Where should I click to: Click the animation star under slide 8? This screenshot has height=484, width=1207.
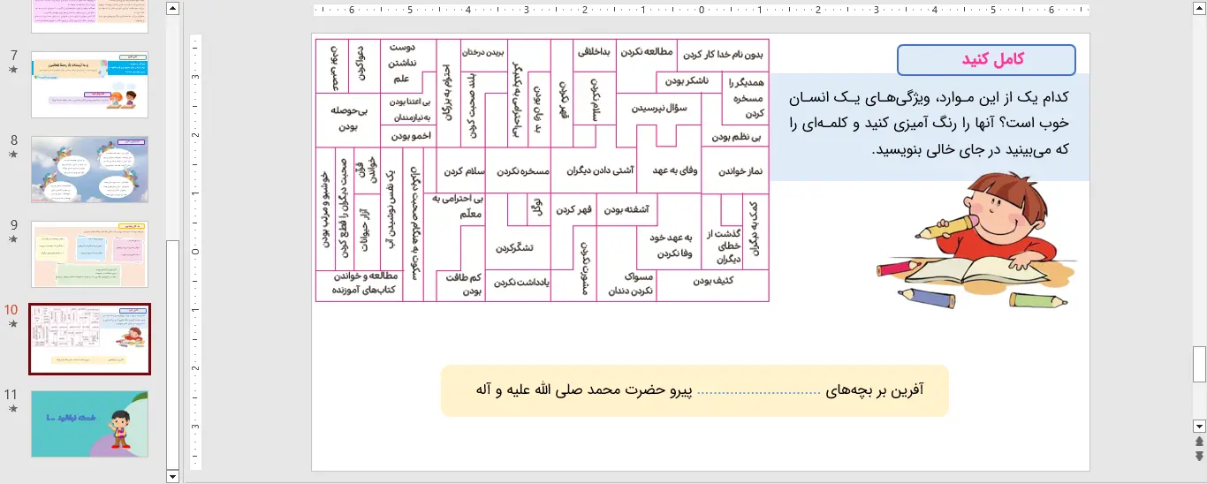pos(13,155)
